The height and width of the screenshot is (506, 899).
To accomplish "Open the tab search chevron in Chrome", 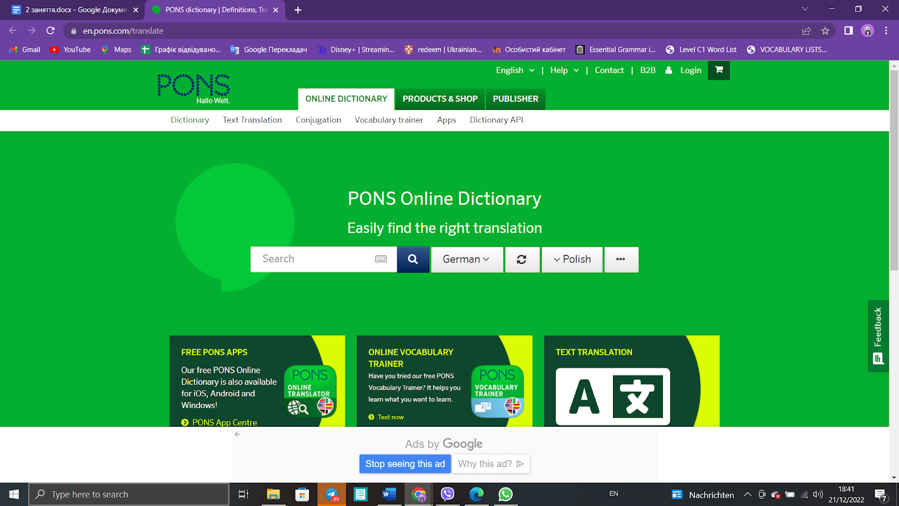I will pyautogui.click(x=805, y=9).
